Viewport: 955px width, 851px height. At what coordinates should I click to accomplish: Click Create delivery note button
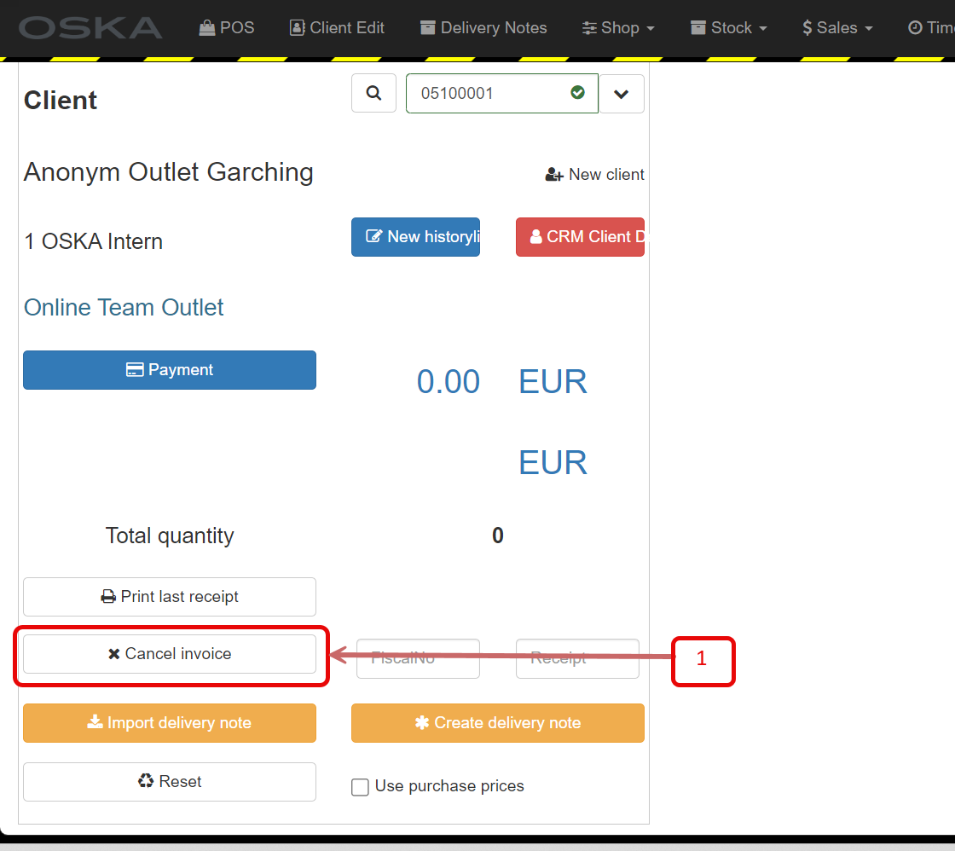[x=498, y=723]
